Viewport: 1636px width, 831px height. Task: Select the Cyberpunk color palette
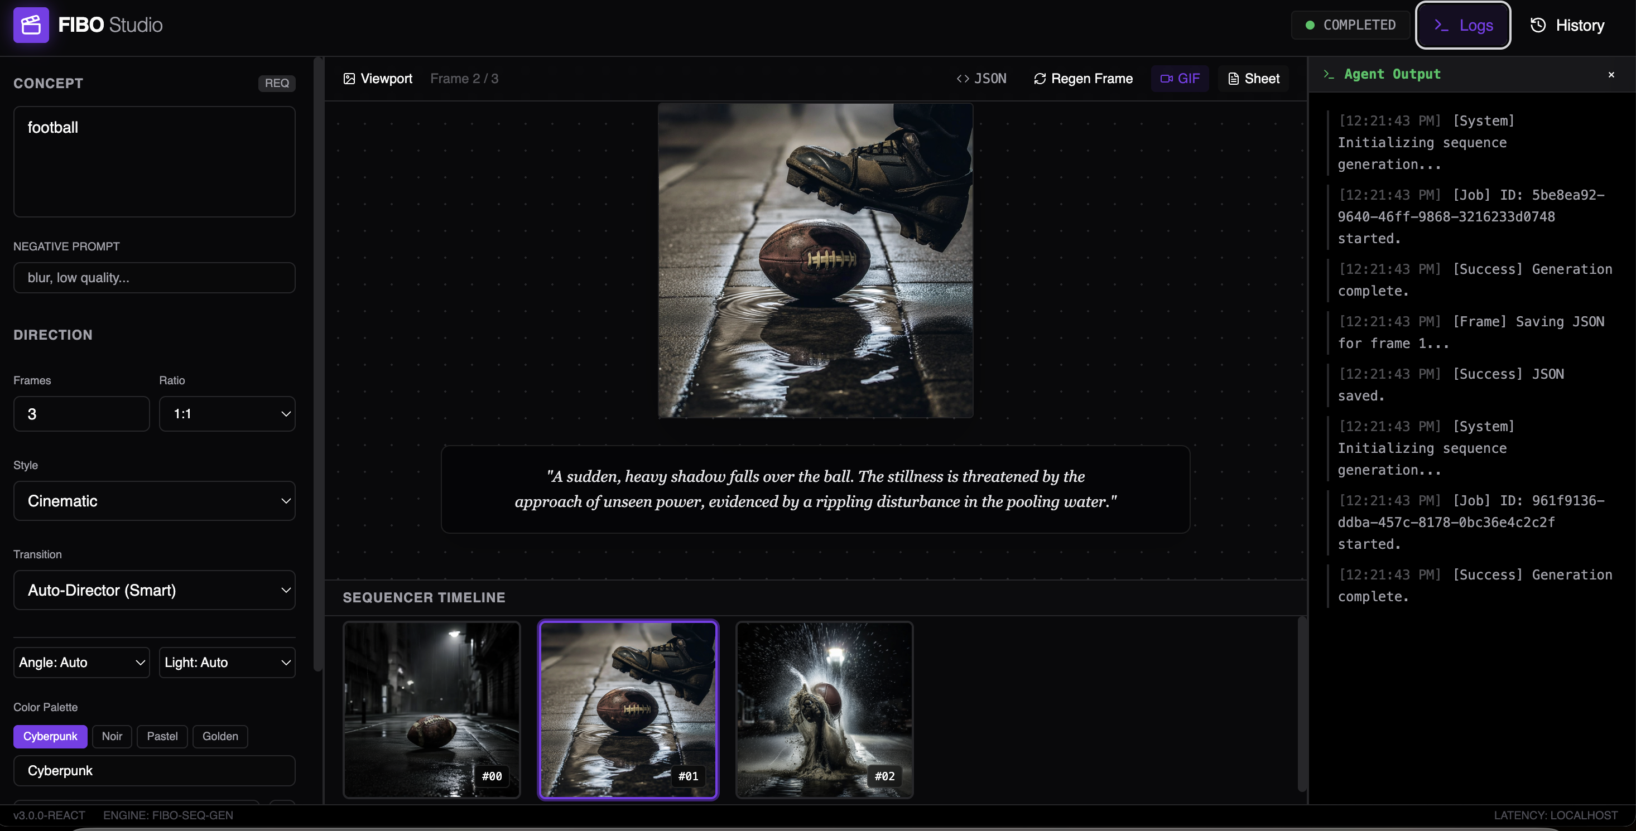(50, 736)
